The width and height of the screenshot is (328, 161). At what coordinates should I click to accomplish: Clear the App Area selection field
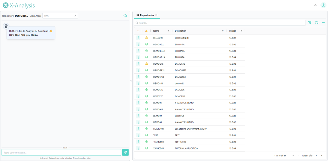75,16
